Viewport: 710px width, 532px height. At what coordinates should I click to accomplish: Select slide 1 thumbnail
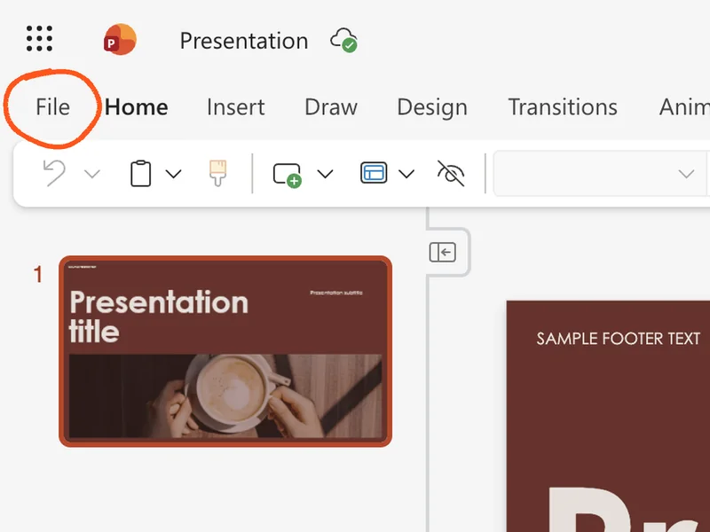tap(225, 351)
